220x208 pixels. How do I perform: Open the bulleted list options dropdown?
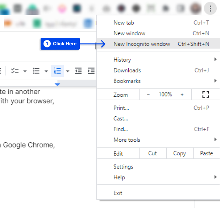click(46, 71)
